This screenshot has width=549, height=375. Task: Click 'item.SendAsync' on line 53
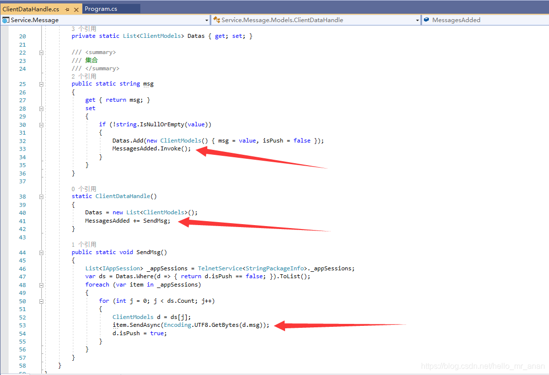136,325
